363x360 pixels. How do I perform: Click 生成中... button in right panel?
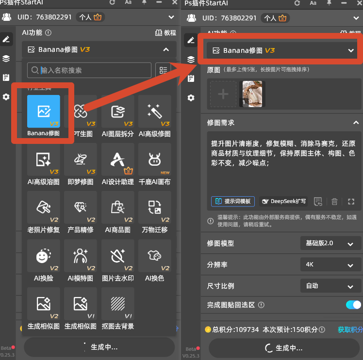[x=284, y=348]
